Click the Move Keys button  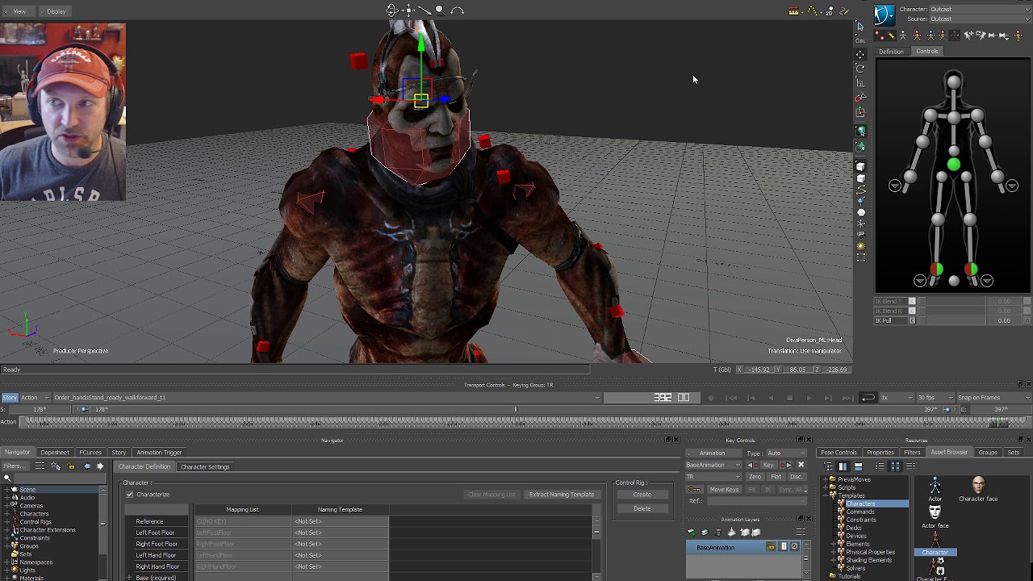(724, 490)
